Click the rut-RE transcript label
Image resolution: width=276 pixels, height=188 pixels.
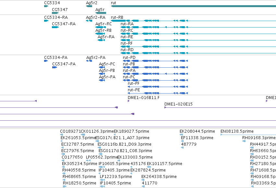(127, 37)
